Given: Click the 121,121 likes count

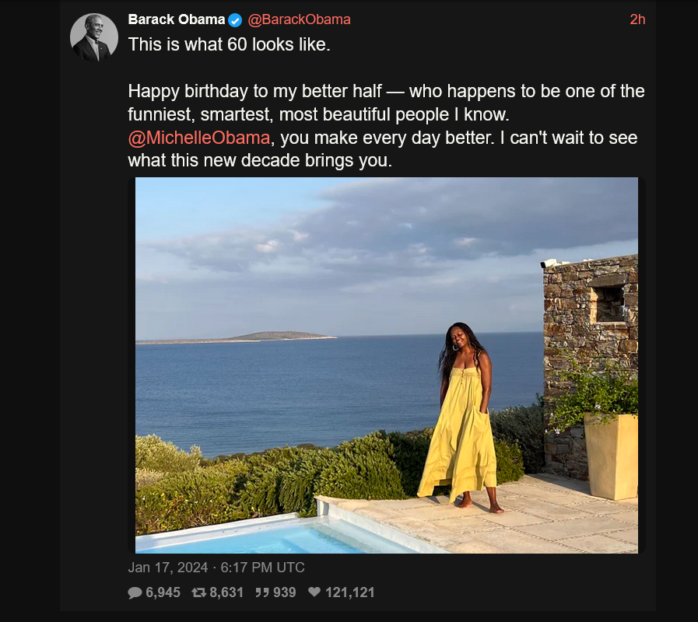Looking at the screenshot, I should click(349, 592).
